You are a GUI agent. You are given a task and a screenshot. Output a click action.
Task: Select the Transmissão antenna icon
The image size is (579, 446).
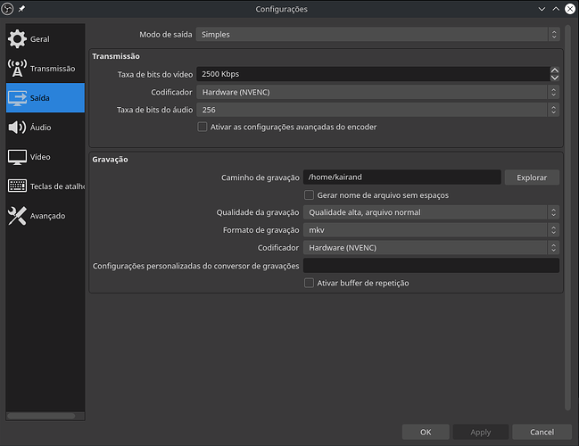(17, 69)
